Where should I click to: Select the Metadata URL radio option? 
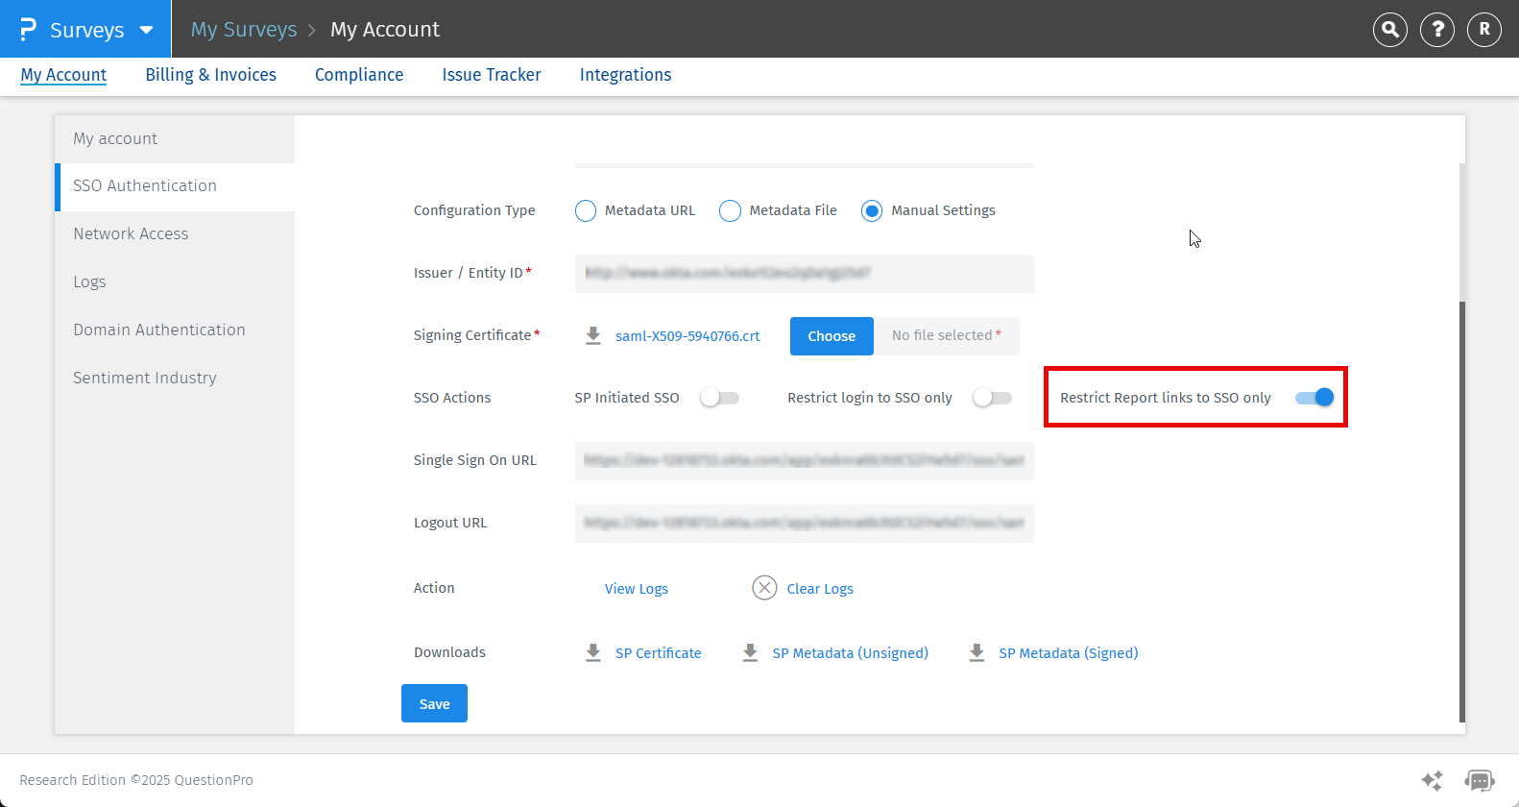586,210
